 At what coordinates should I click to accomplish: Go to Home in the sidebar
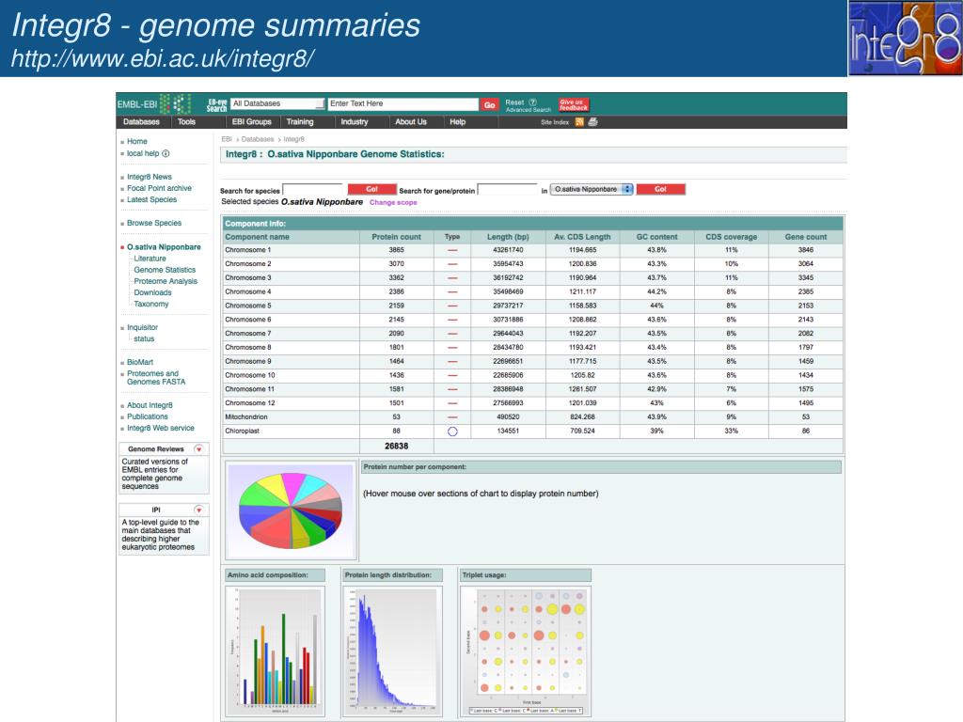[x=137, y=141]
